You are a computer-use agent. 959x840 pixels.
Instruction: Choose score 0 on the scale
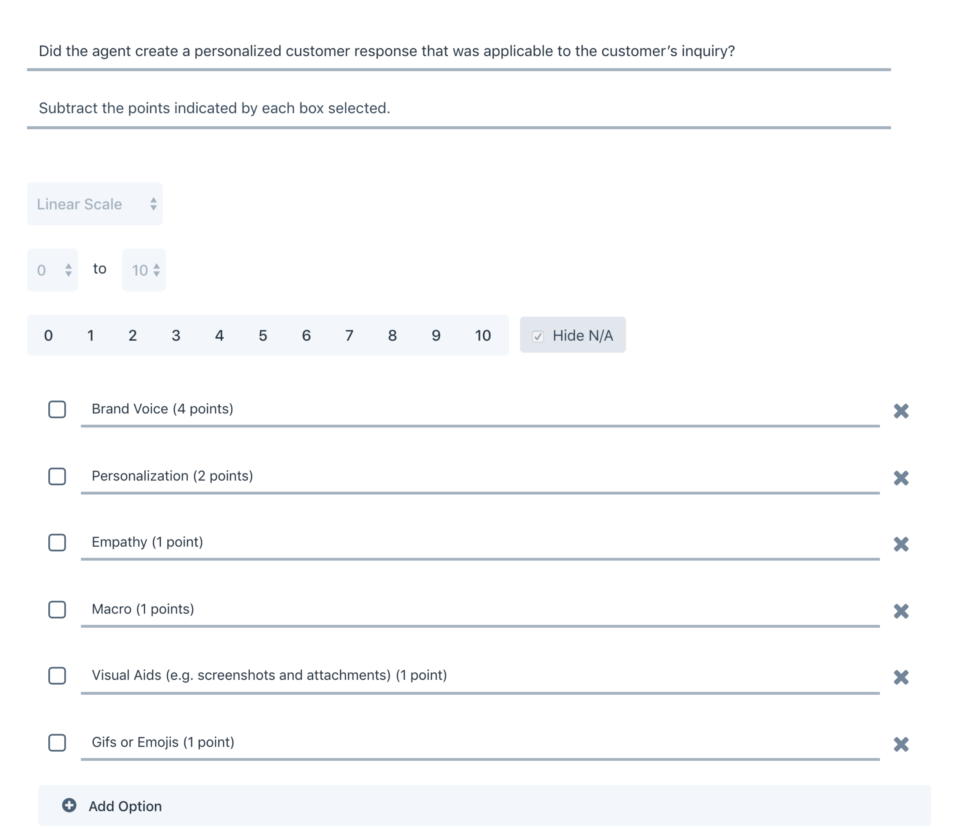point(48,336)
